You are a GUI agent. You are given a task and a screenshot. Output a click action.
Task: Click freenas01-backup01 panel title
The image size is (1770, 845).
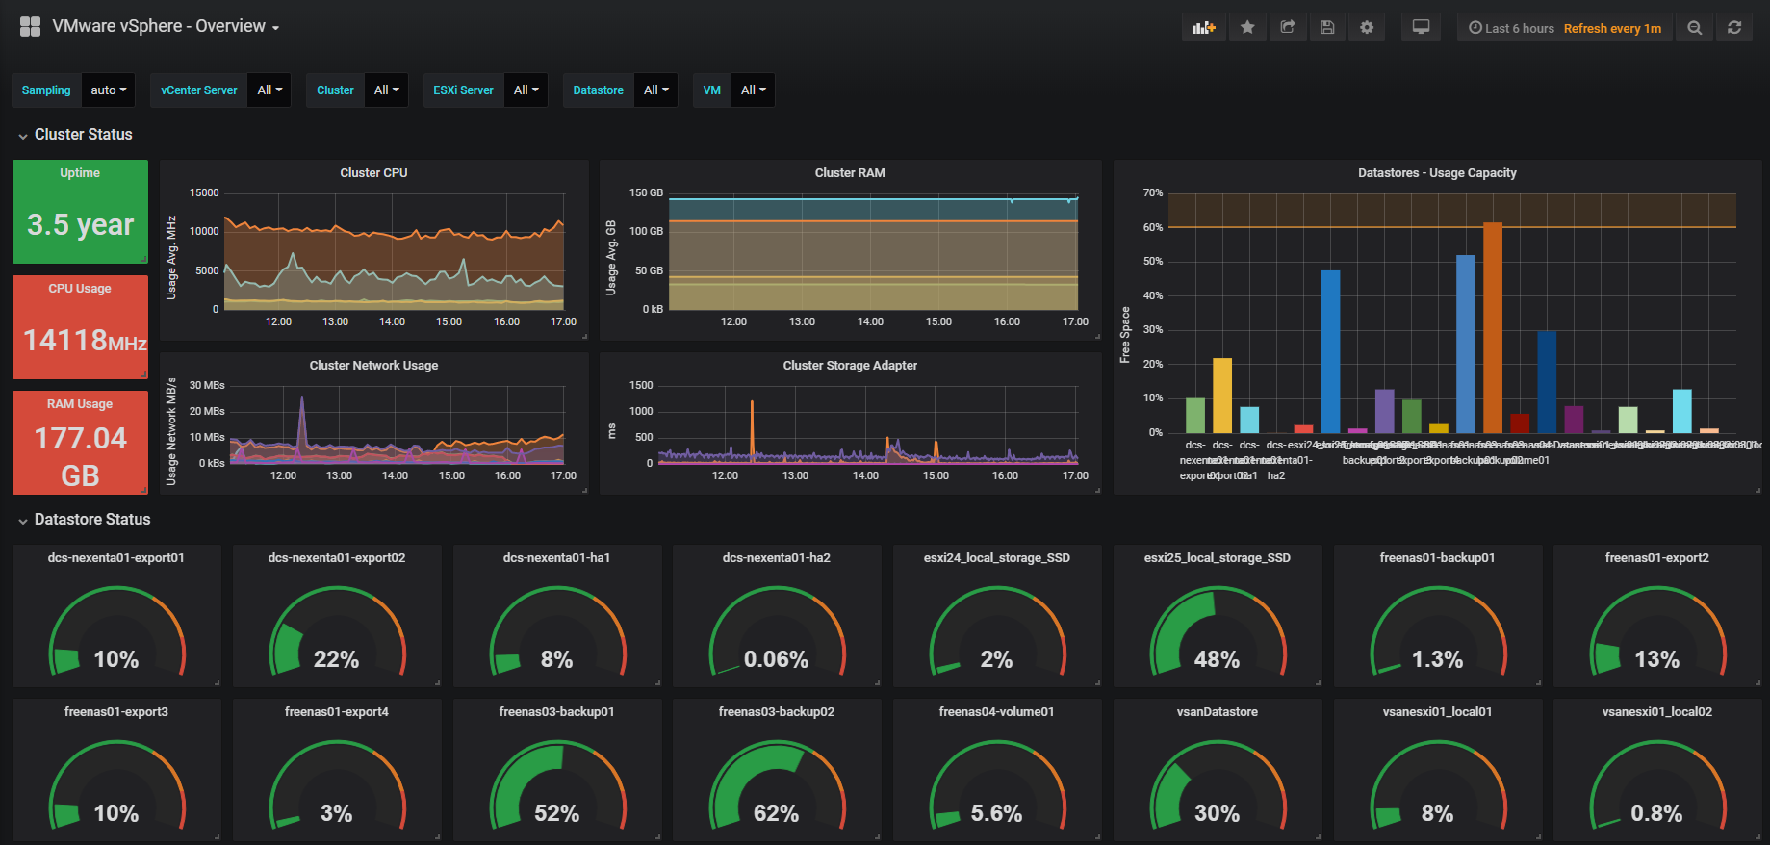(x=1437, y=558)
